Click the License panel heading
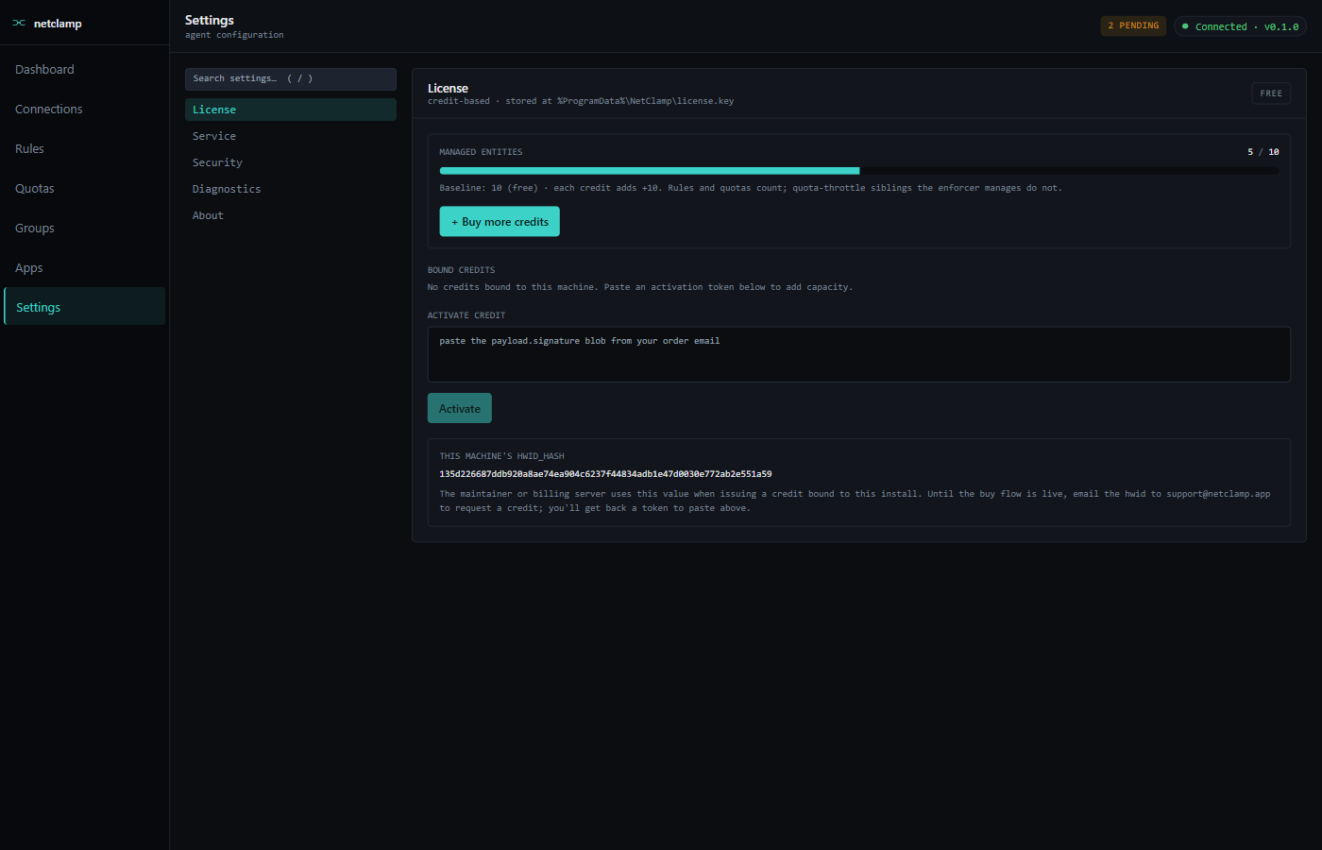1322x850 pixels. click(x=448, y=88)
